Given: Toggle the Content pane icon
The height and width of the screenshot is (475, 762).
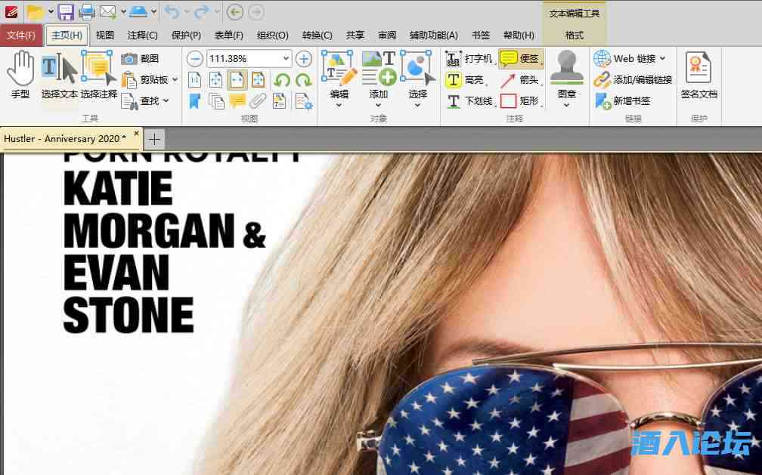Looking at the screenshot, I should point(280,101).
